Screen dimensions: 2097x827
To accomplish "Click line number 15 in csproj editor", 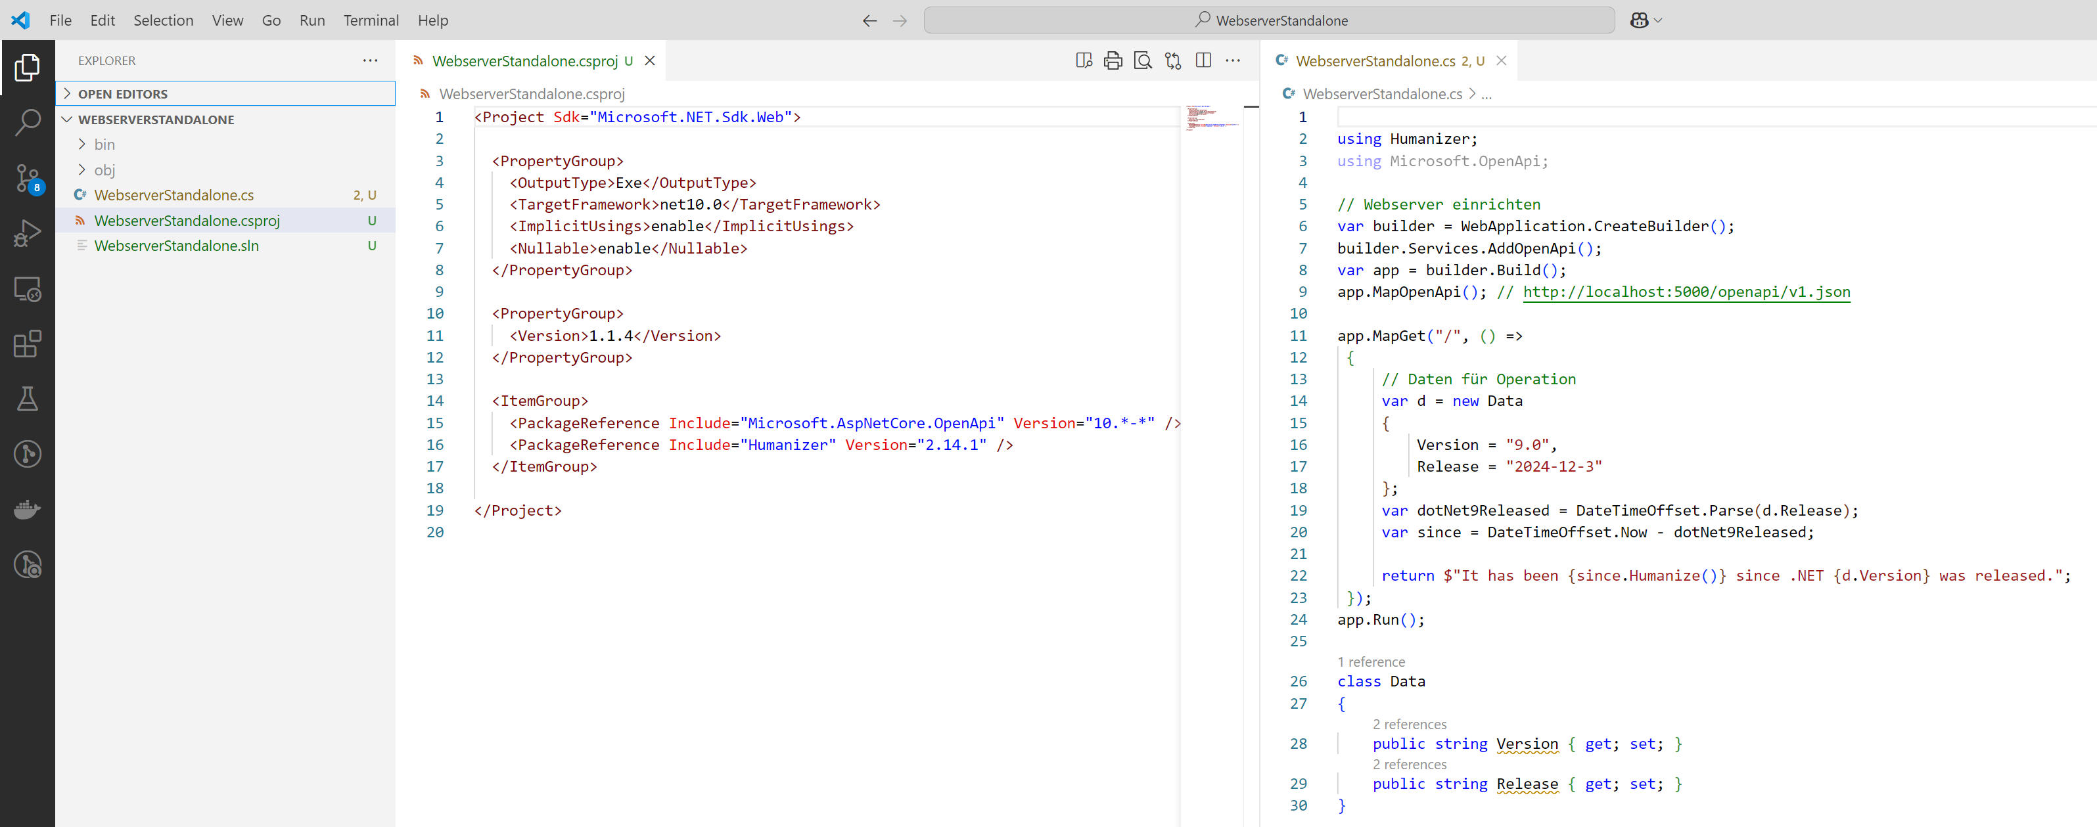I will (x=434, y=422).
